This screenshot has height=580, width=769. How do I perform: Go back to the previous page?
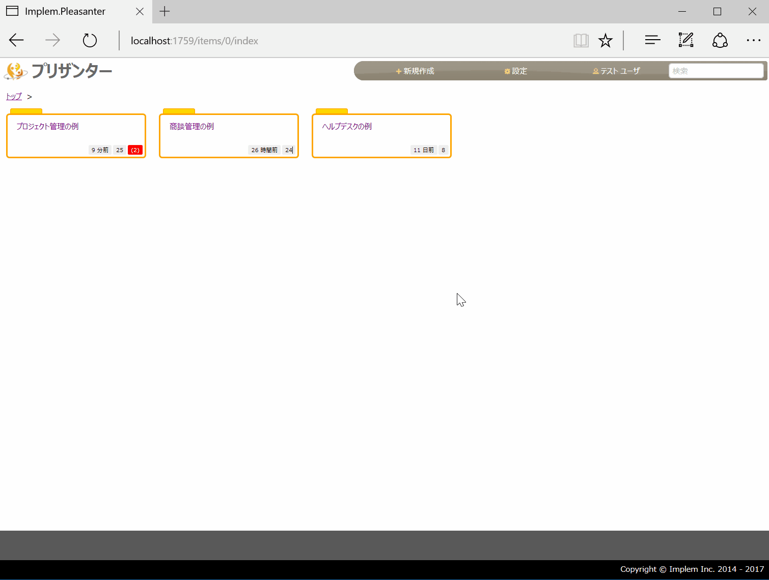pos(16,40)
